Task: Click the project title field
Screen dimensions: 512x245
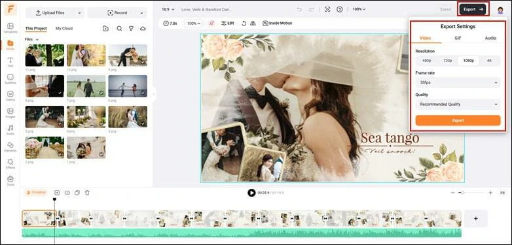Action: tap(207, 9)
